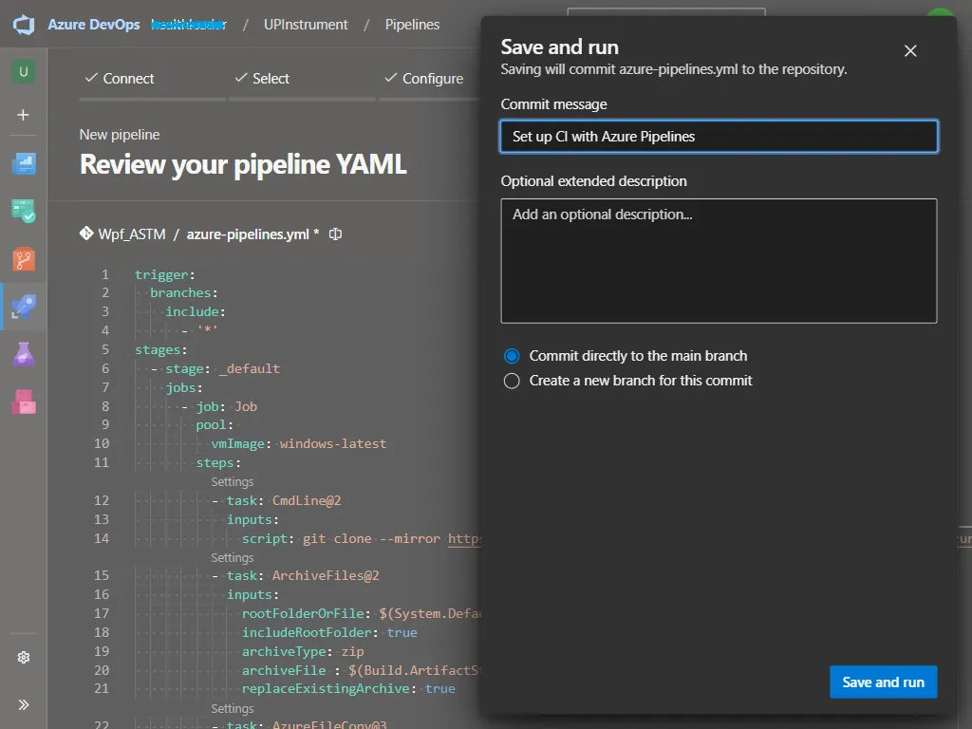Select Create a new branch for this commit
This screenshot has width=972, height=729.
[512, 381]
